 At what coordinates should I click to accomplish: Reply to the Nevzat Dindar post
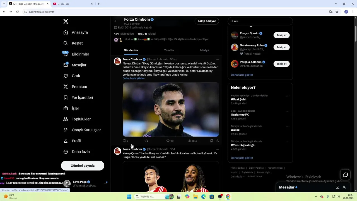click(x=126, y=141)
